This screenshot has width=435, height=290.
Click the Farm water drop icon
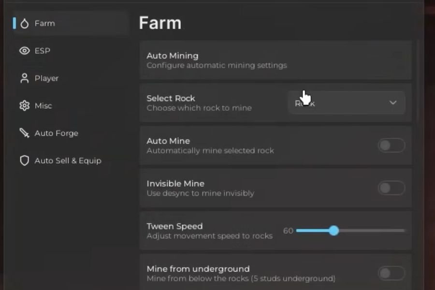click(x=25, y=23)
